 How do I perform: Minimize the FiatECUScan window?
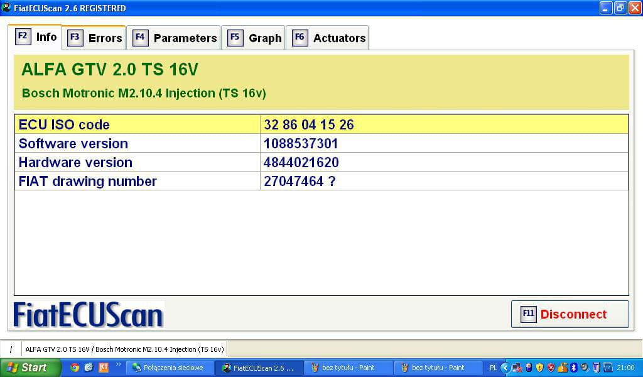[x=606, y=8]
